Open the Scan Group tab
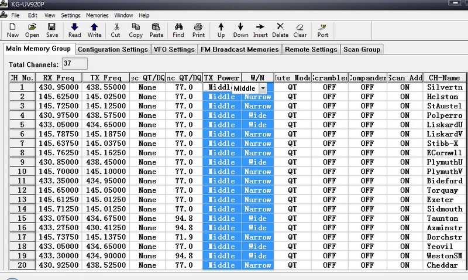This screenshot has width=468, height=280. click(x=362, y=50)
